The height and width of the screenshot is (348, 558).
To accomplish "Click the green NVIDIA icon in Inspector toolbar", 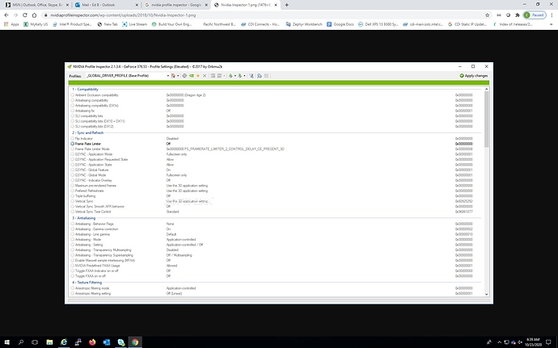I will click(x=192, y=76).
